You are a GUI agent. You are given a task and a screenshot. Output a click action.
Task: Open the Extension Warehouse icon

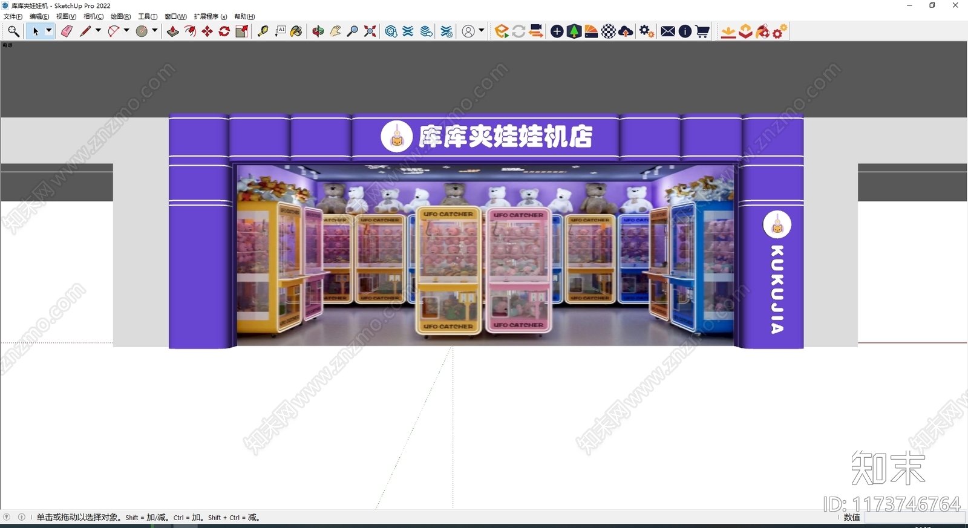click(x=408, y=31)
